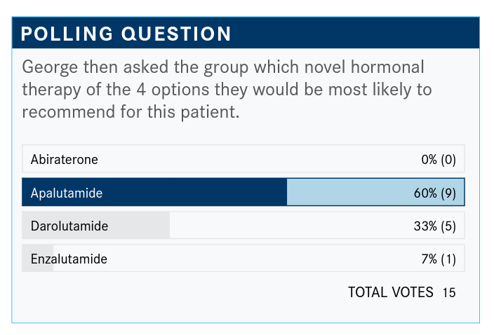The image size is (494, 335).
Task: Select the Enzalutamide option label
Action: (69, 259)
